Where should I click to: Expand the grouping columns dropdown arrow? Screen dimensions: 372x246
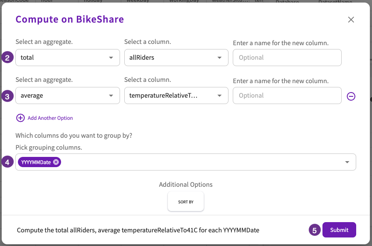(x=347, y=162)
